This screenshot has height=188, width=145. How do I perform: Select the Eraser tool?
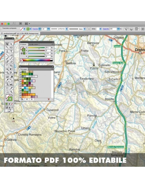point(11,61)
